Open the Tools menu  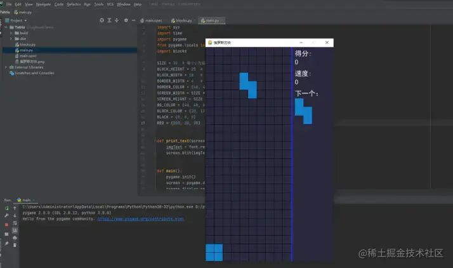pyautogui.click(x=98, y=4)
